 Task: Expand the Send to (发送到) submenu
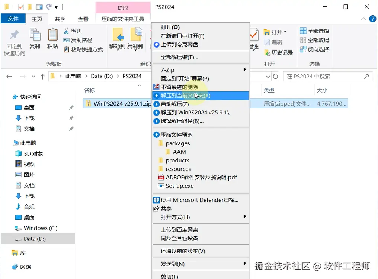tap(201, 264)
